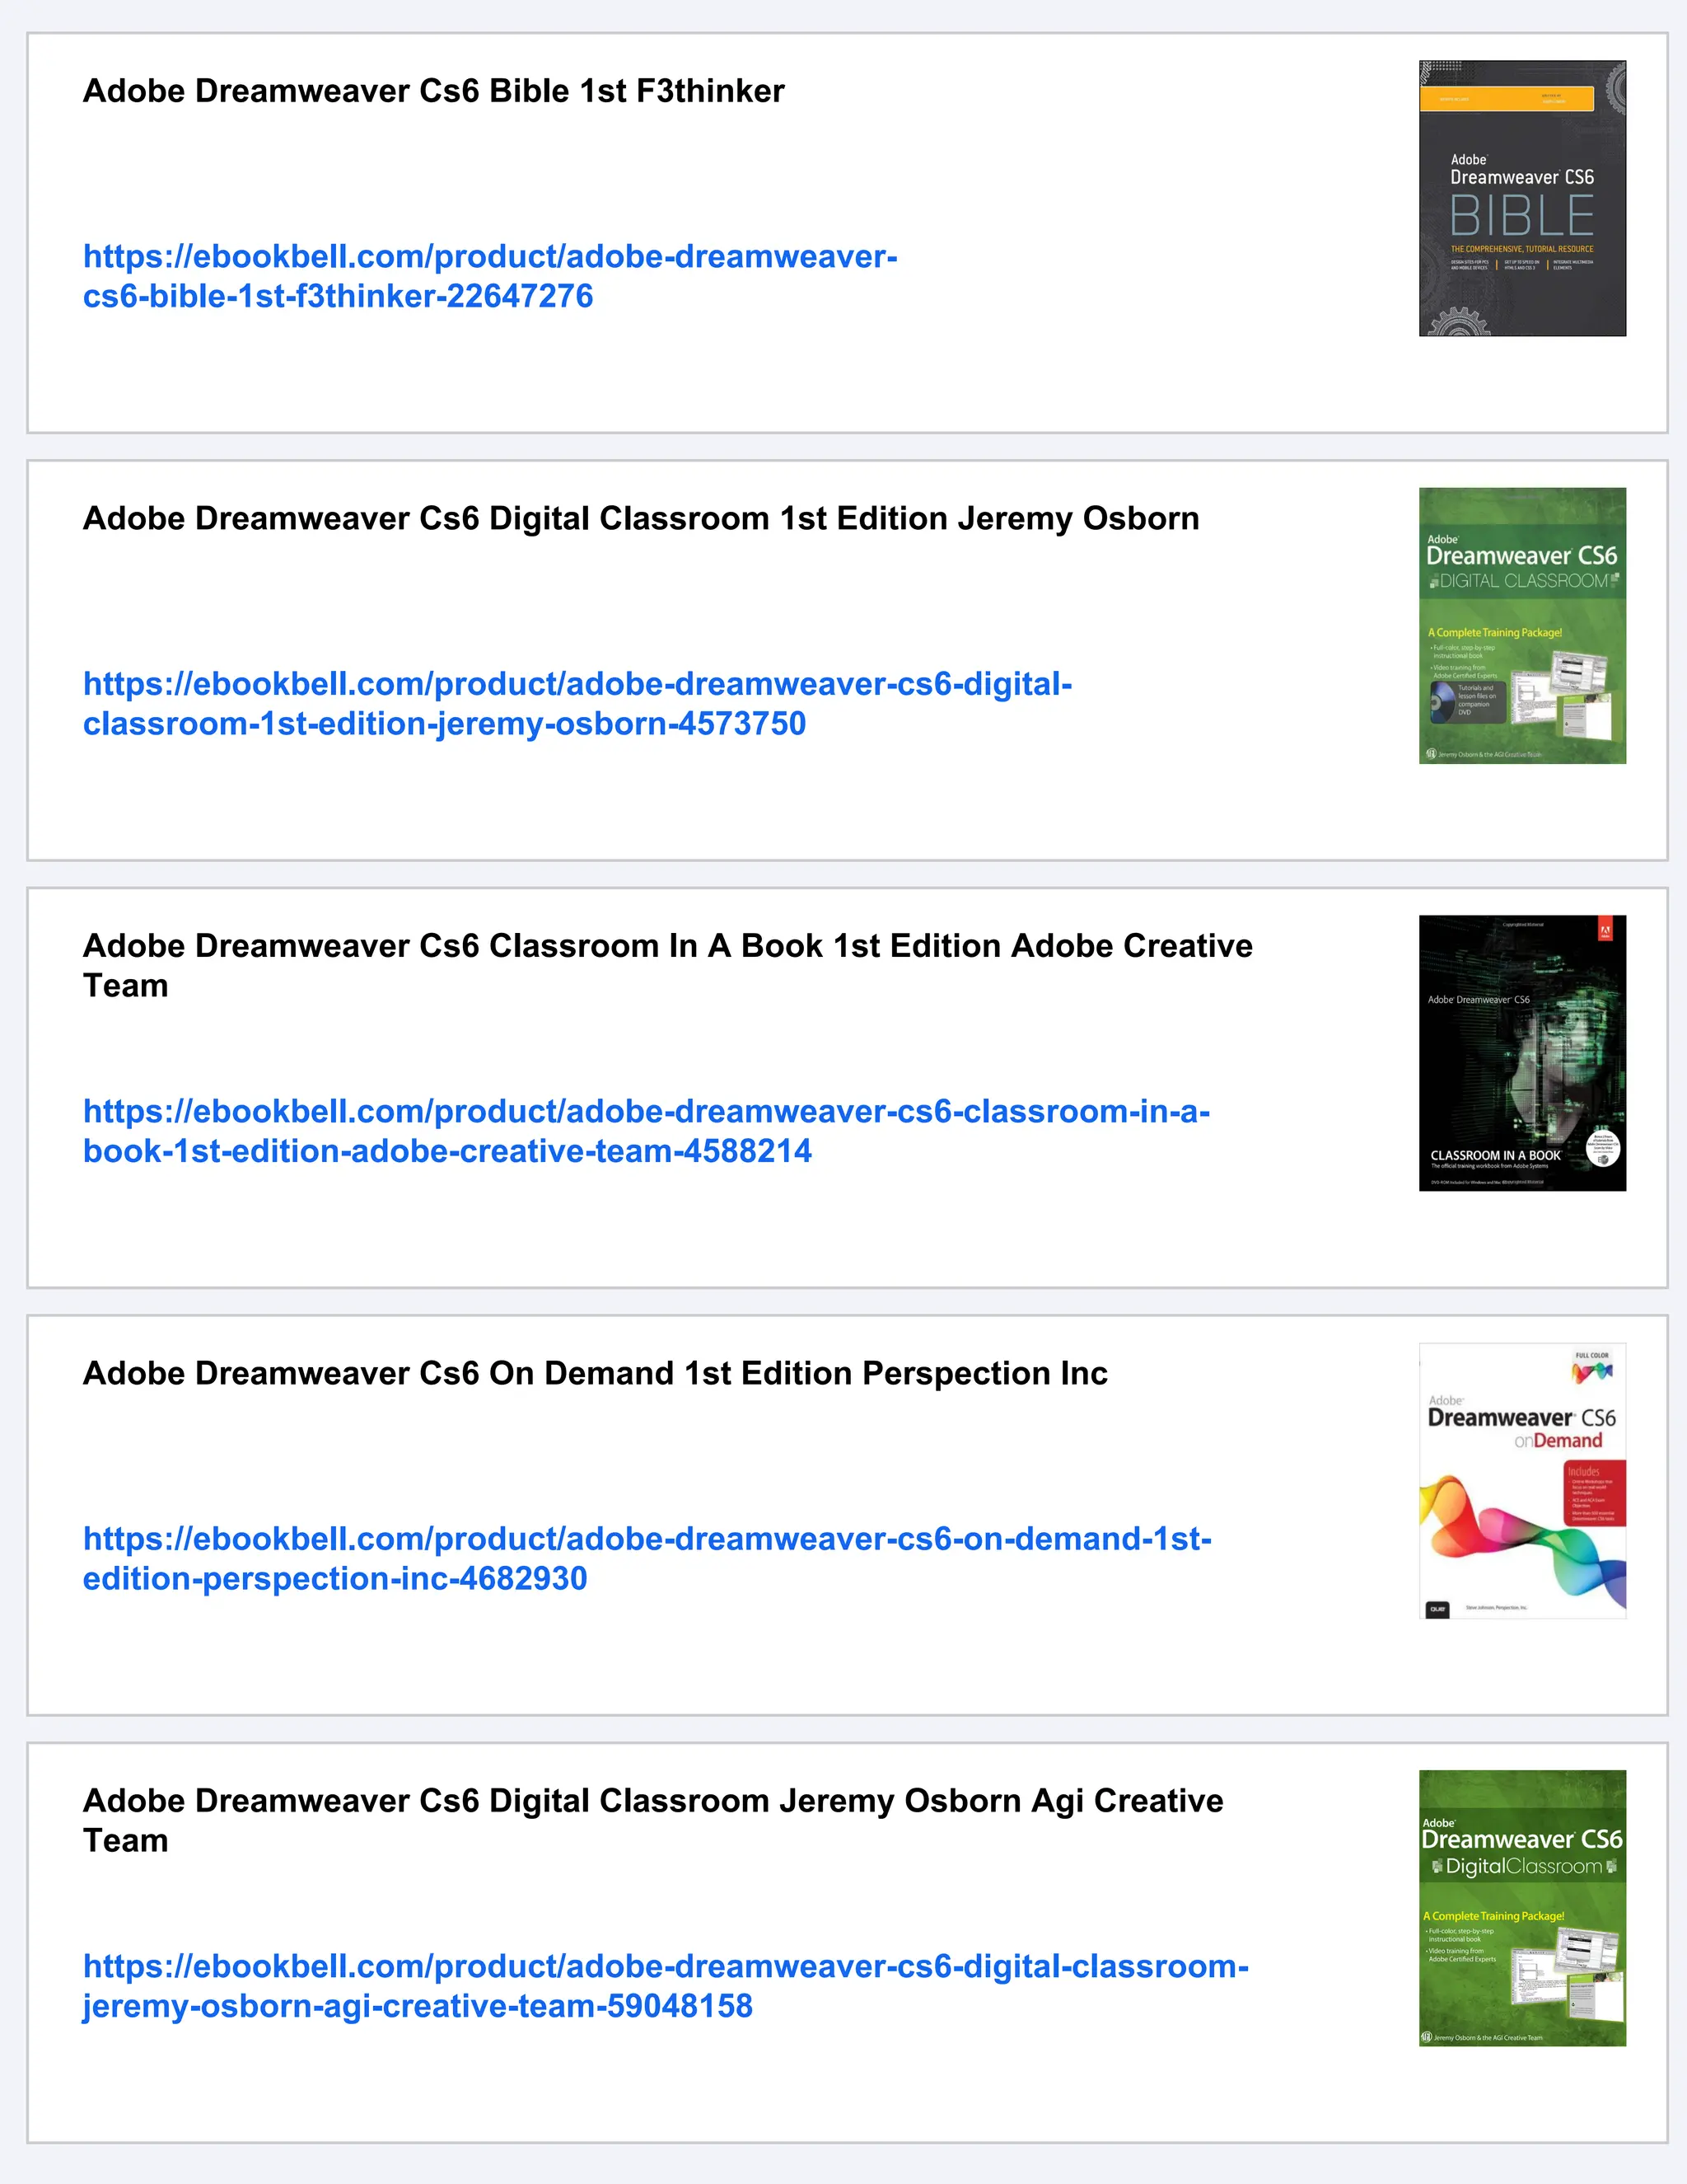Open the Digital Classroom Agi Creative Team link
The image size is (1687, 2184).
[x=666, y=1986]
